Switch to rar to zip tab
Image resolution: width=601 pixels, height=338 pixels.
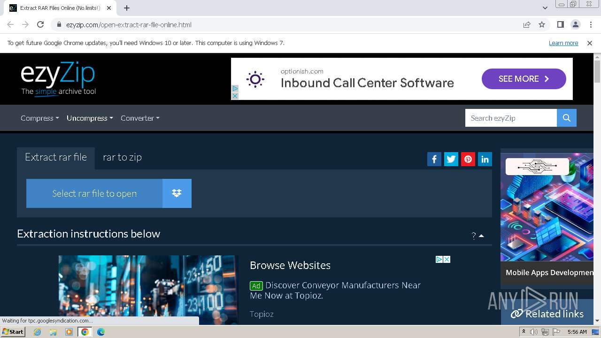[122, 157]
